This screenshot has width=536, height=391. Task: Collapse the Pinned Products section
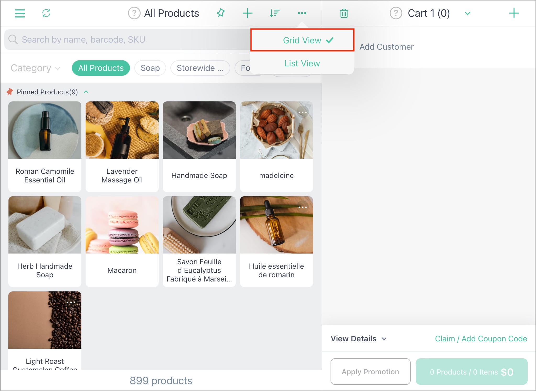click(86, 92)
